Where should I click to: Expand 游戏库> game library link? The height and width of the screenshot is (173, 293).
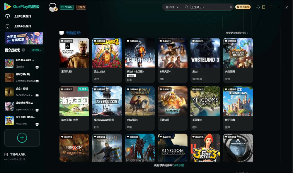point(36,50)
